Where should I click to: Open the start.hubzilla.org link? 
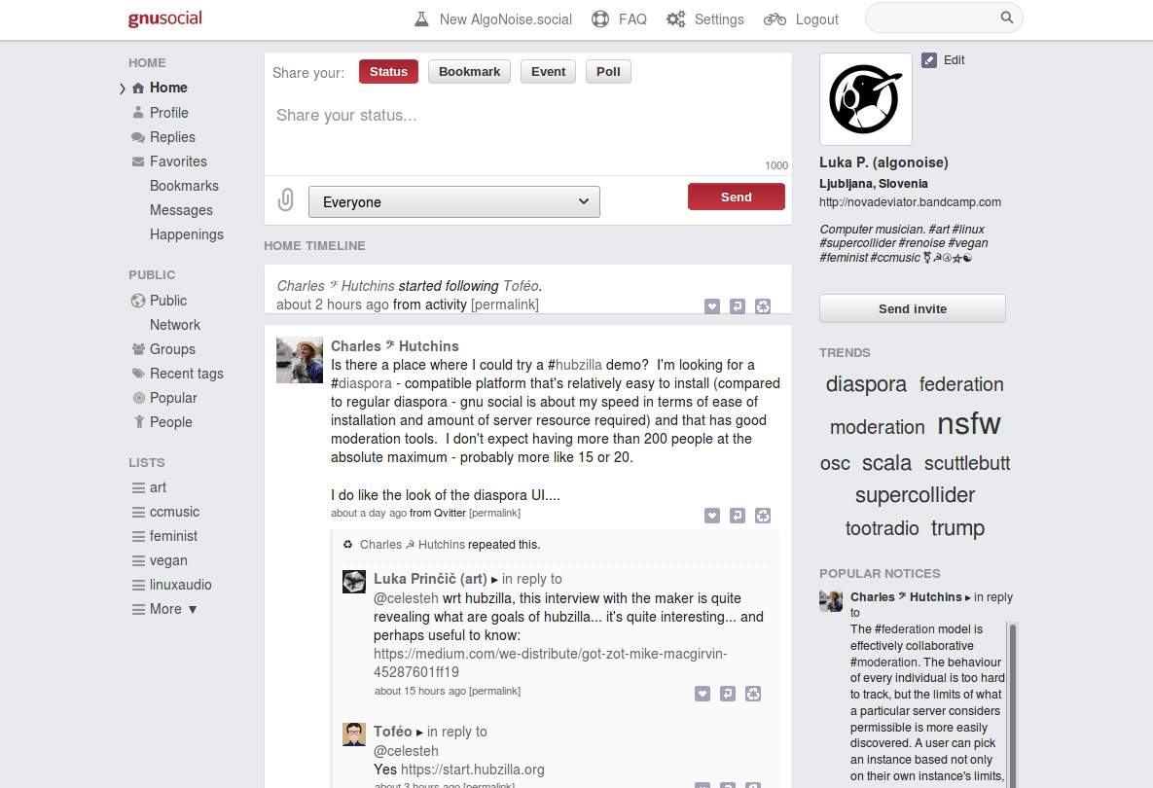pyautogui.click(x=473, y=770)
